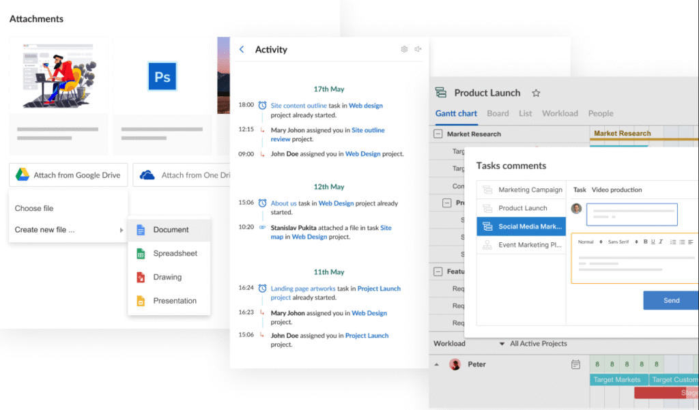Send the task comment
The height and width of the screenshot is (410, 699).
[x=670, y=300]
